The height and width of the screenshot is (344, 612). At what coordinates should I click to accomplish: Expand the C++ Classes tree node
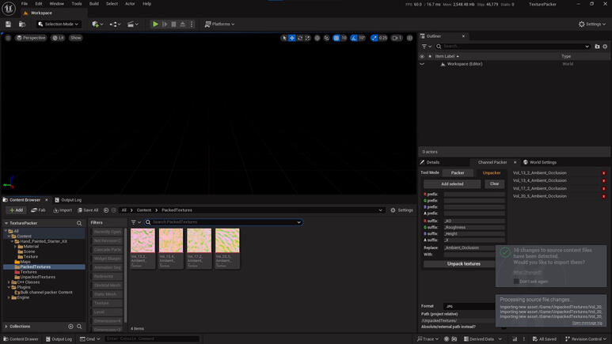[x=9, y=282]
